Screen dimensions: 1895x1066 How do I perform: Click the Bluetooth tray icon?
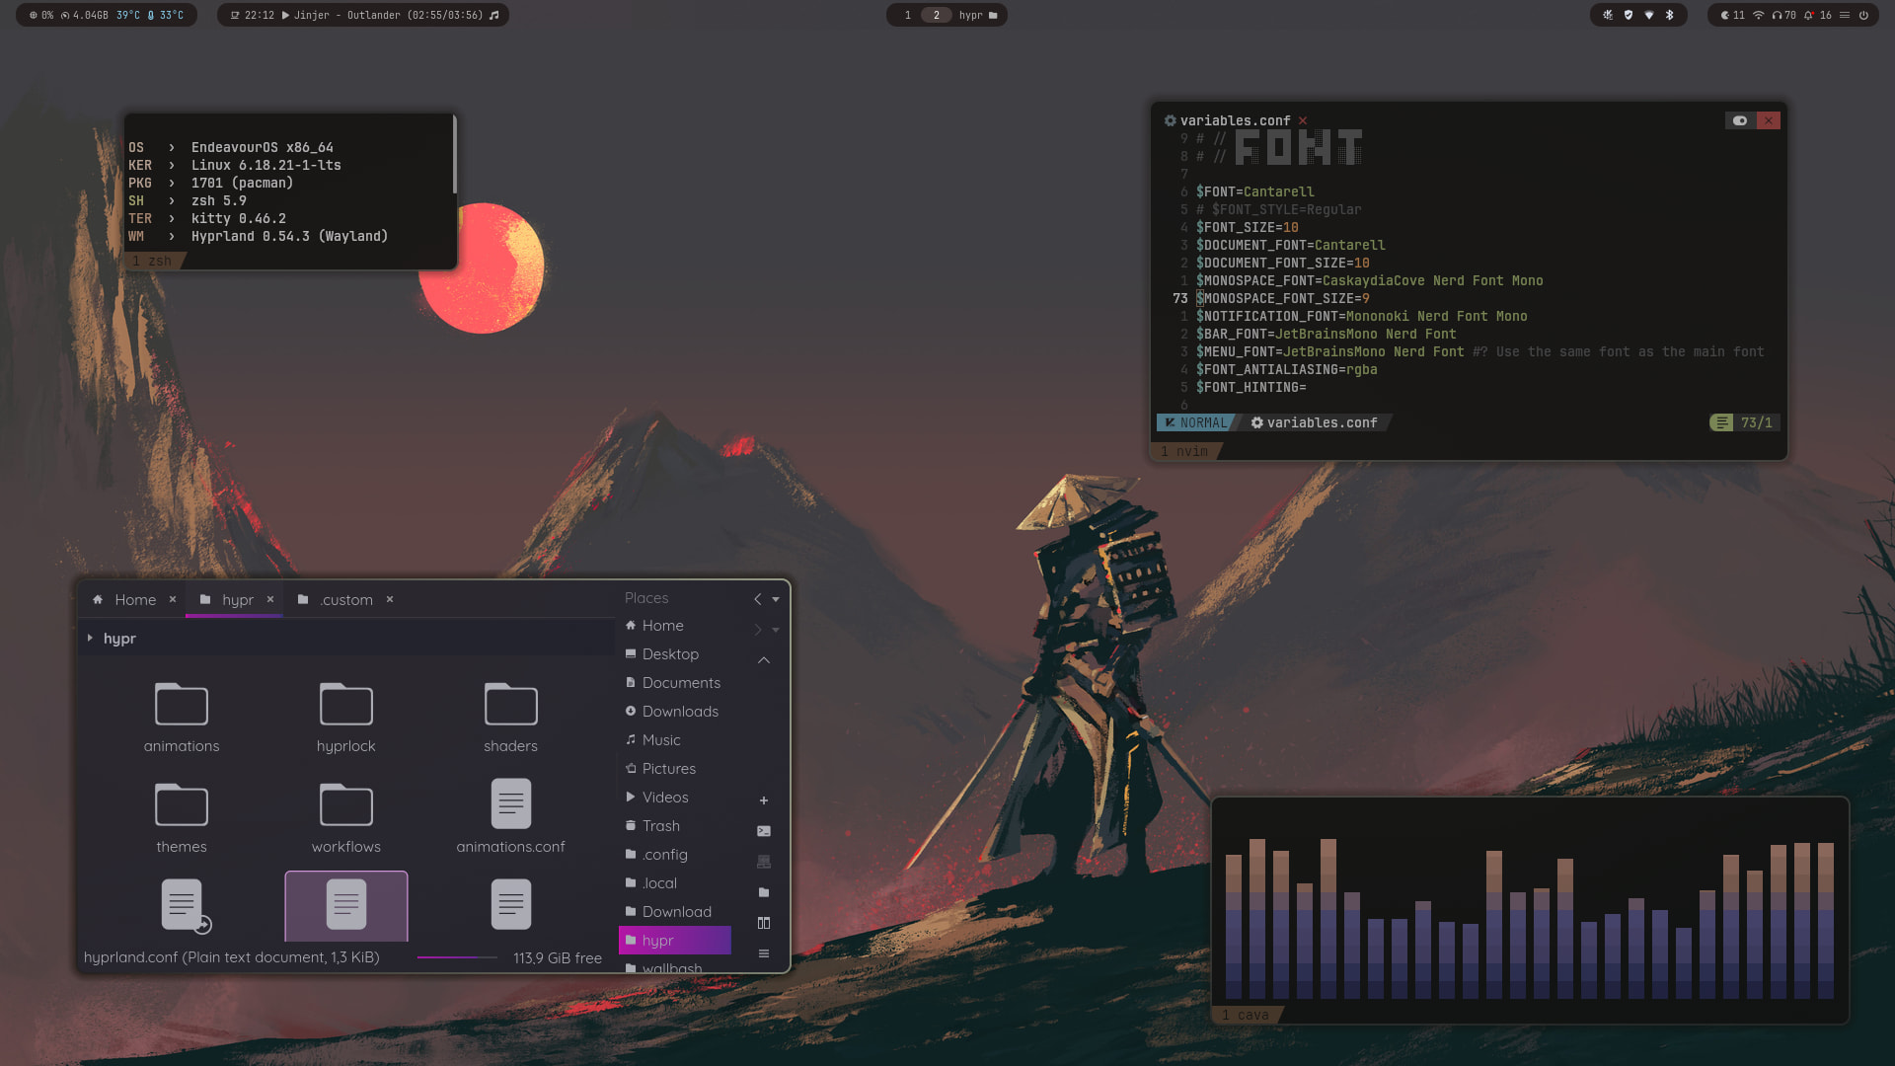point(1670,15)
